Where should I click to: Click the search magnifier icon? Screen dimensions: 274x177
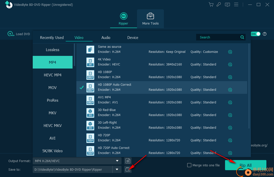pos(242,37)
